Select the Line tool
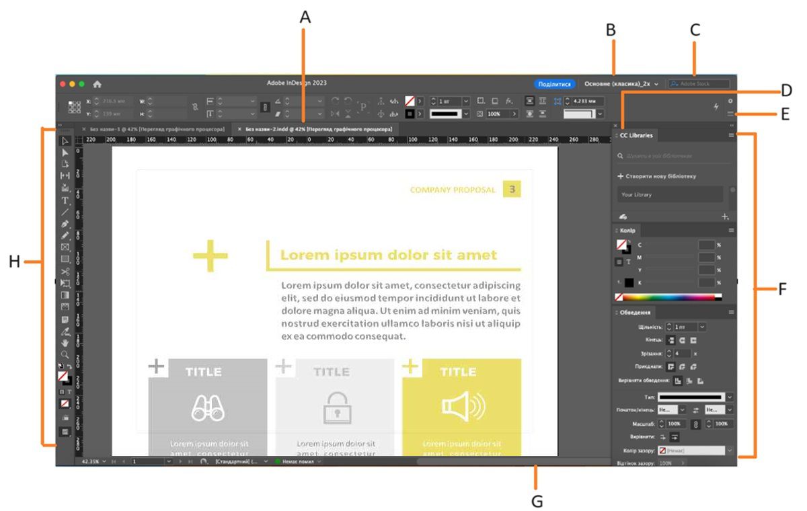Screen dimensions: 807x511 65,212
